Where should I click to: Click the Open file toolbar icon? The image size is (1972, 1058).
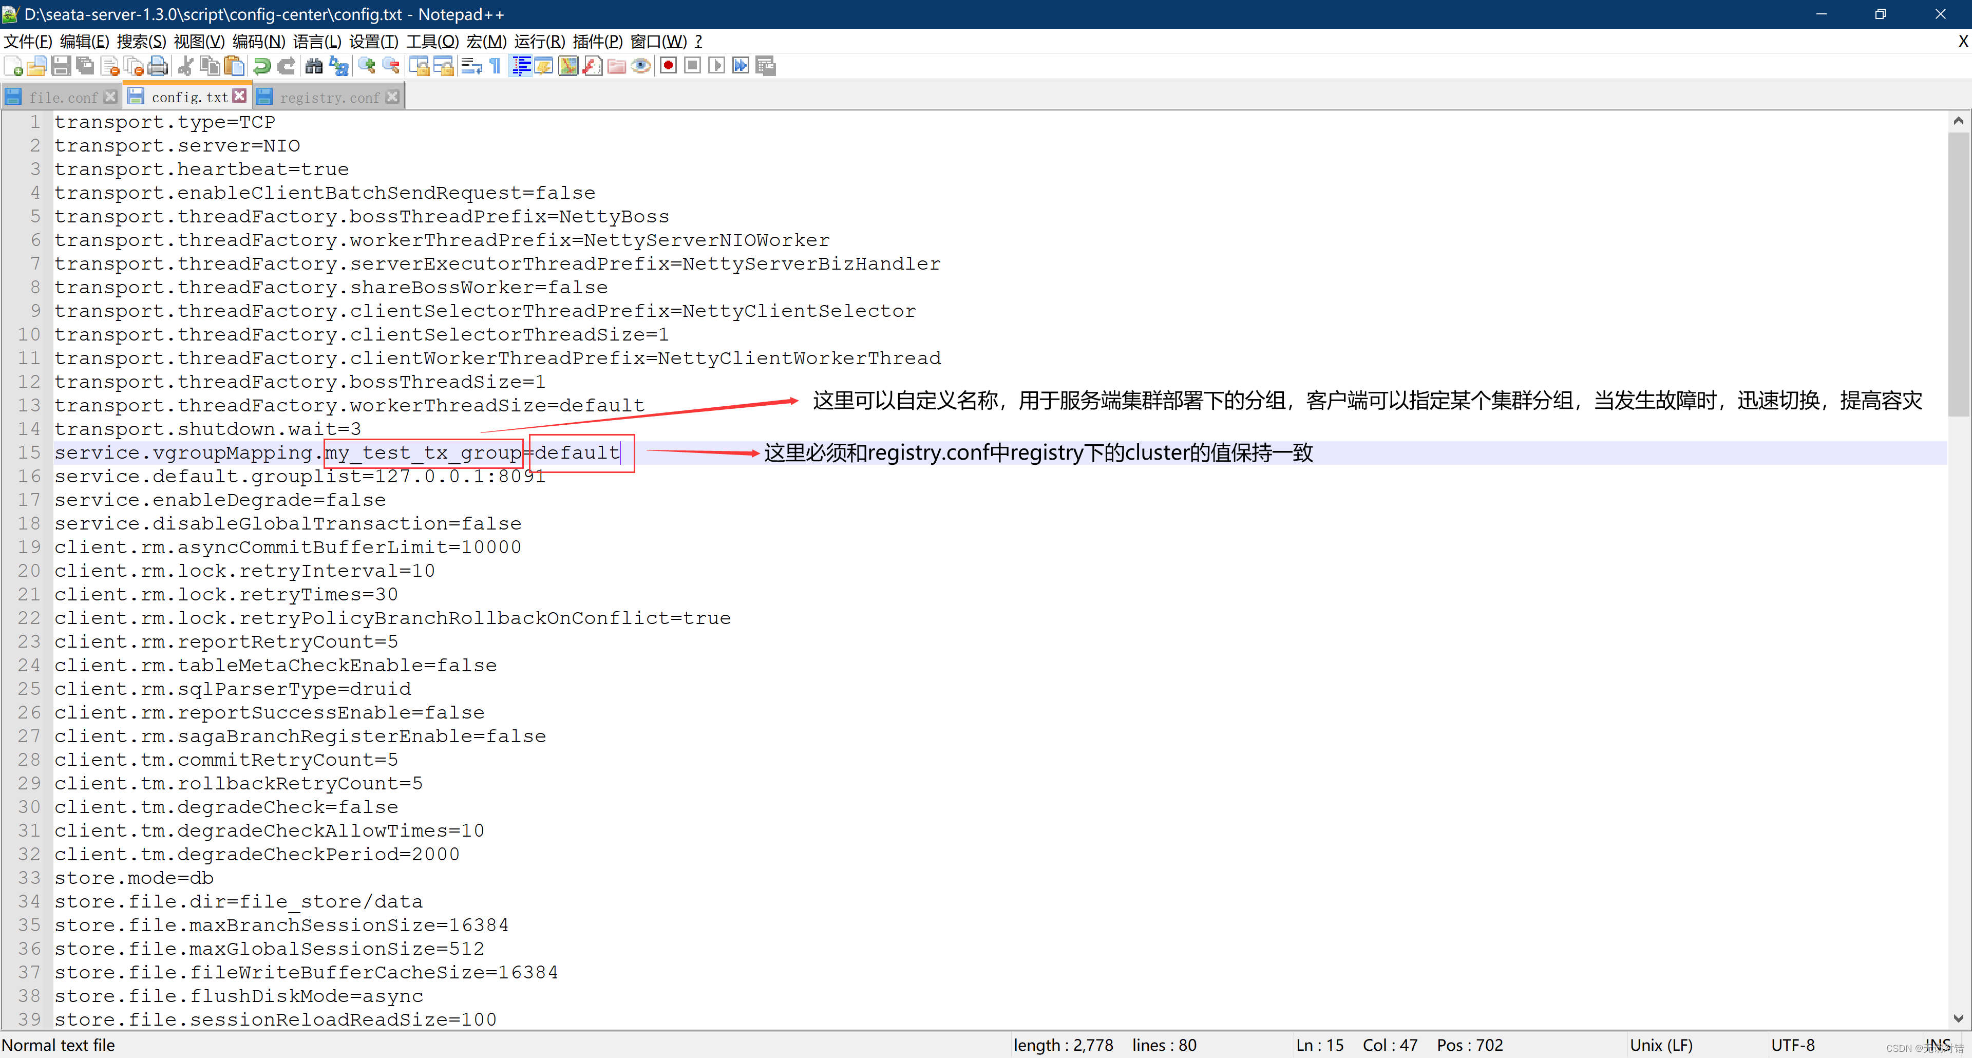pyautogui.click(x=37, y=67)
